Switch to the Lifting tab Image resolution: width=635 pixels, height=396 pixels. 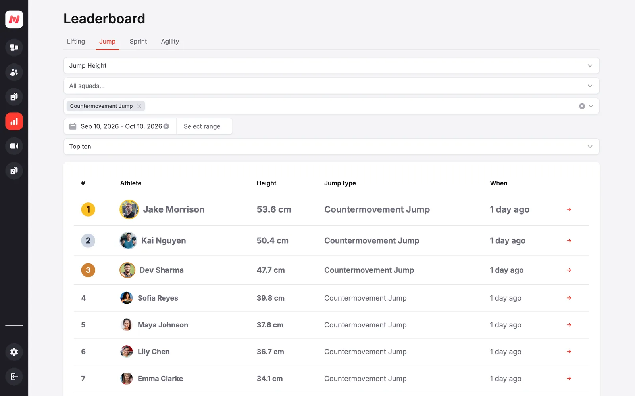point(76,42)
